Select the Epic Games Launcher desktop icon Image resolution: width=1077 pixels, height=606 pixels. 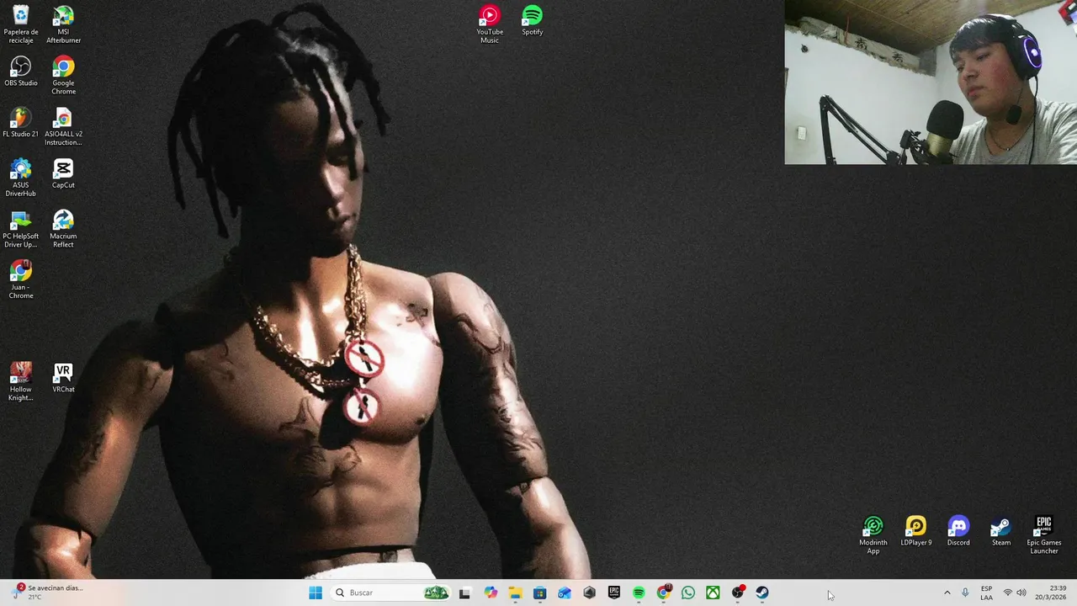pos(1043,535)
